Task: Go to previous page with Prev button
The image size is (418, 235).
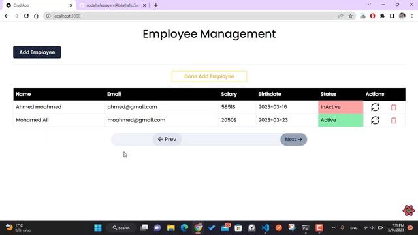Action: (167, 139)
